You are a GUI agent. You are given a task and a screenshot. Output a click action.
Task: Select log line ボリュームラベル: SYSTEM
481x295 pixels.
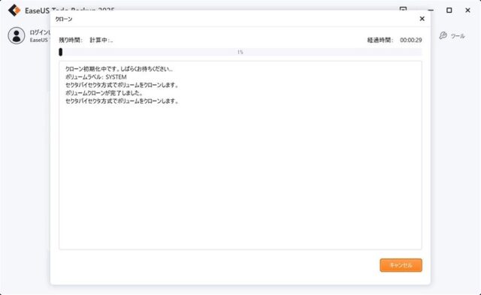(x=96, y=77)
